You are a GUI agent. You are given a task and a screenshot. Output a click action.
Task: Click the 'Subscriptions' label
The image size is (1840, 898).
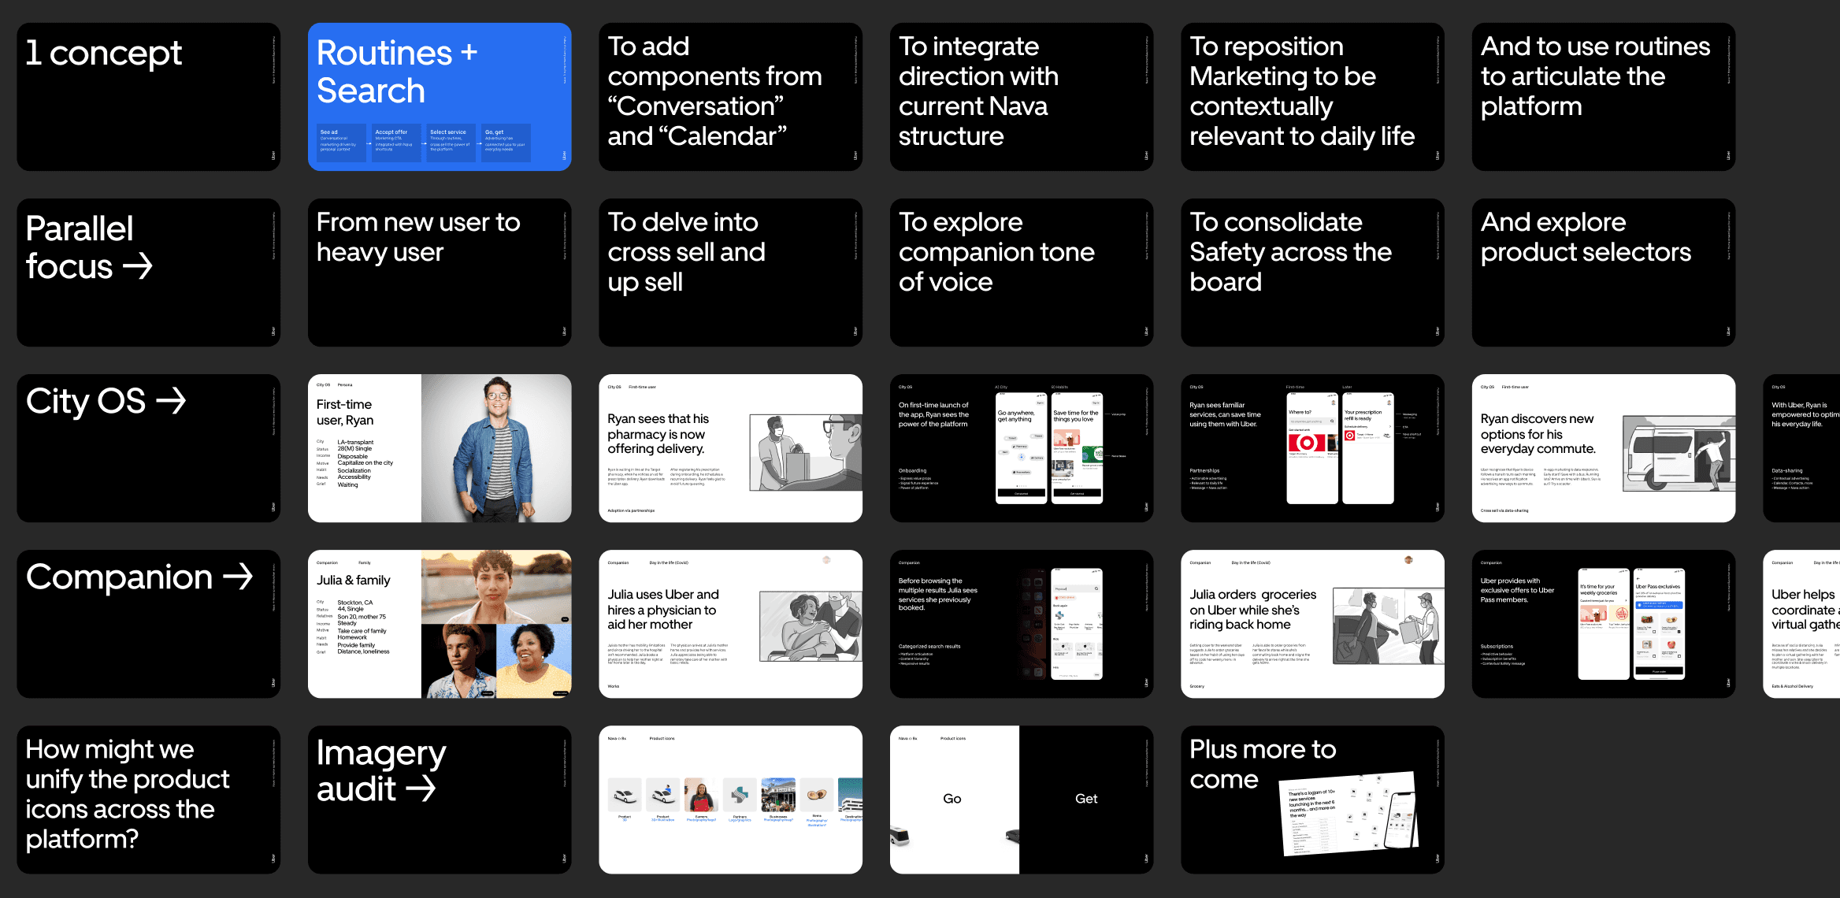point(1497,646)
